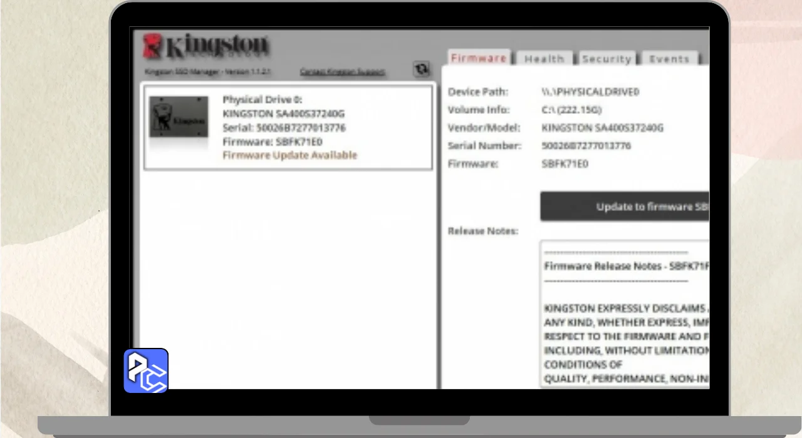Click Firmware Update Available text
The height and width of the screenshot is (438, 802).
[x=289, y=155]
